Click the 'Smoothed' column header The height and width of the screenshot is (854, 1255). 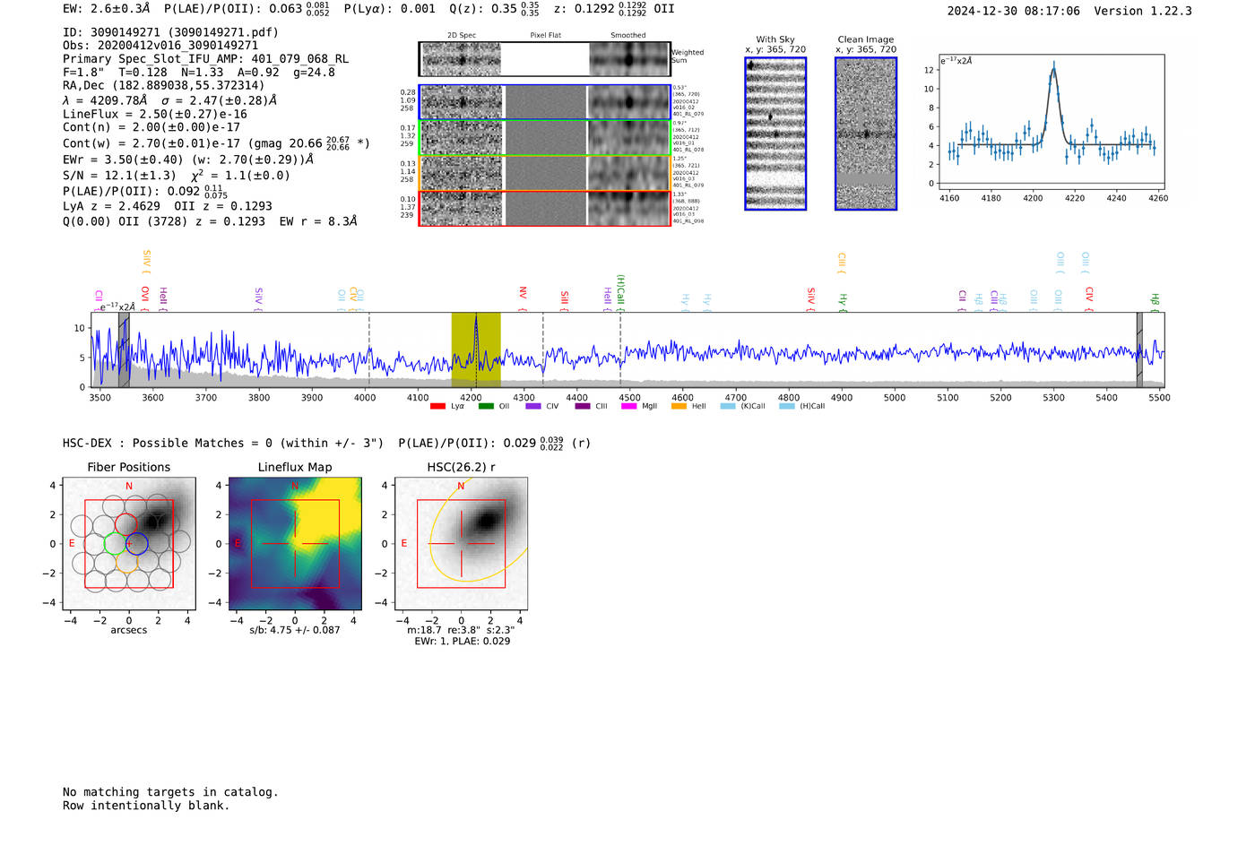pyautogui.click(x=627, y=36)
